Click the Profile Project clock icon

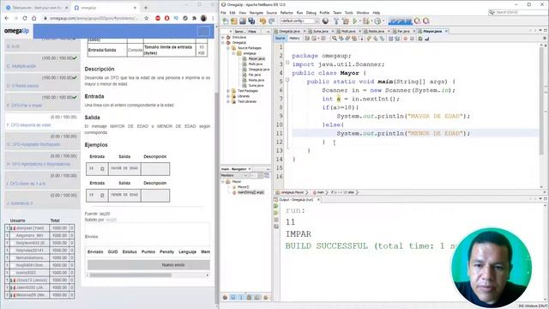(x=377, y=21)
